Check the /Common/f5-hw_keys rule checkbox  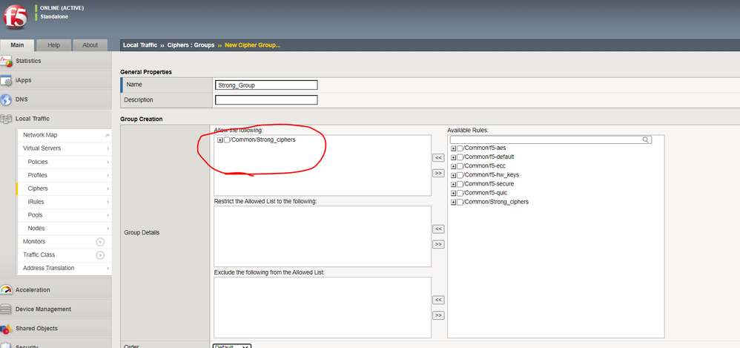pyautogui.click(x=460, y=175)
